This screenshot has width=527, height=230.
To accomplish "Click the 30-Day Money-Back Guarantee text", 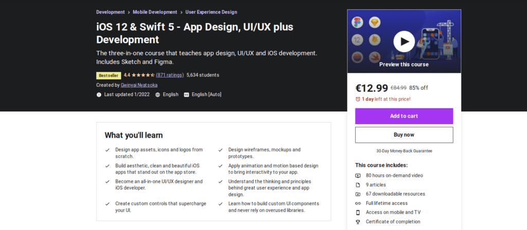I will (404, 151).
